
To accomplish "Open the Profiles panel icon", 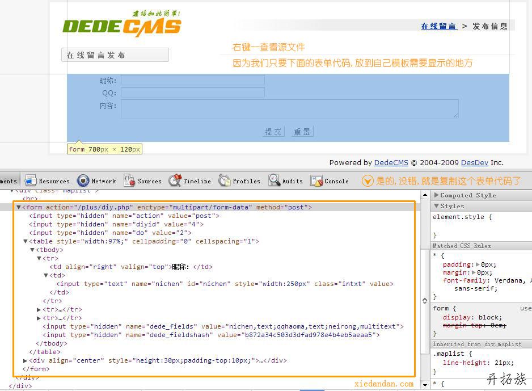I will [224, 180].
